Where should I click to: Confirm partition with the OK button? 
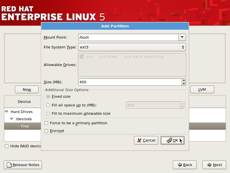coord(172,140)
